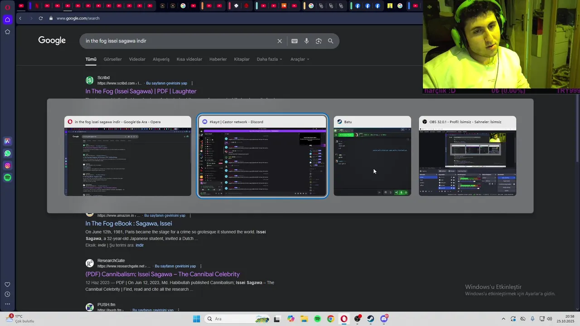
Task: Select the OBS 32.0.1 window thumbnail
Action: tap(468, 156)
